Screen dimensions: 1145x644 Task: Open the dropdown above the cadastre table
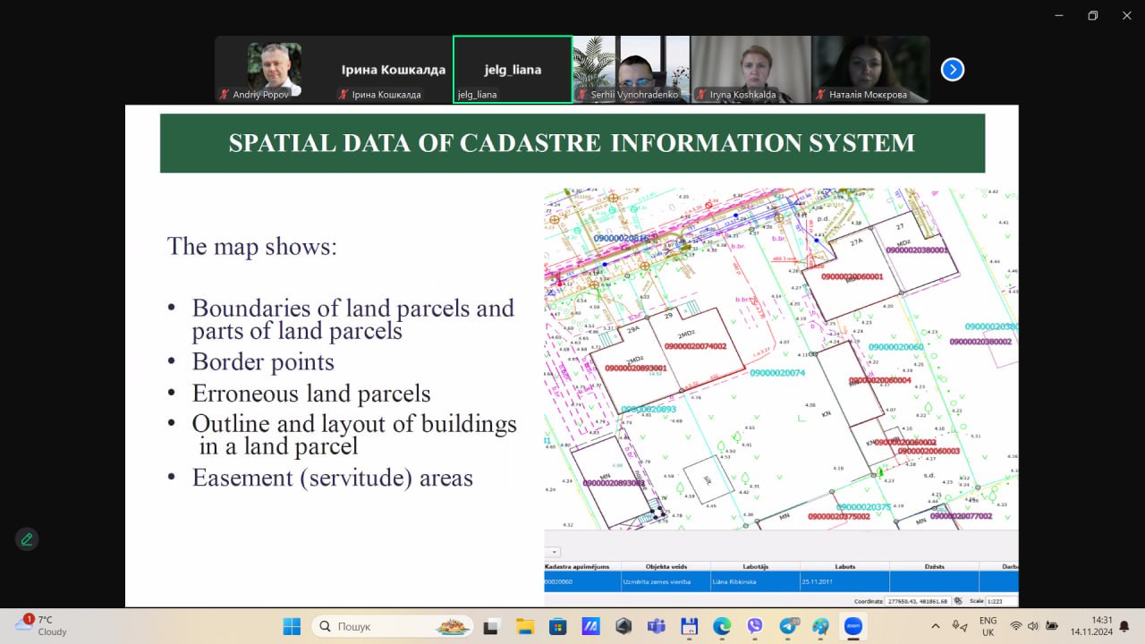tap(553, 552)
